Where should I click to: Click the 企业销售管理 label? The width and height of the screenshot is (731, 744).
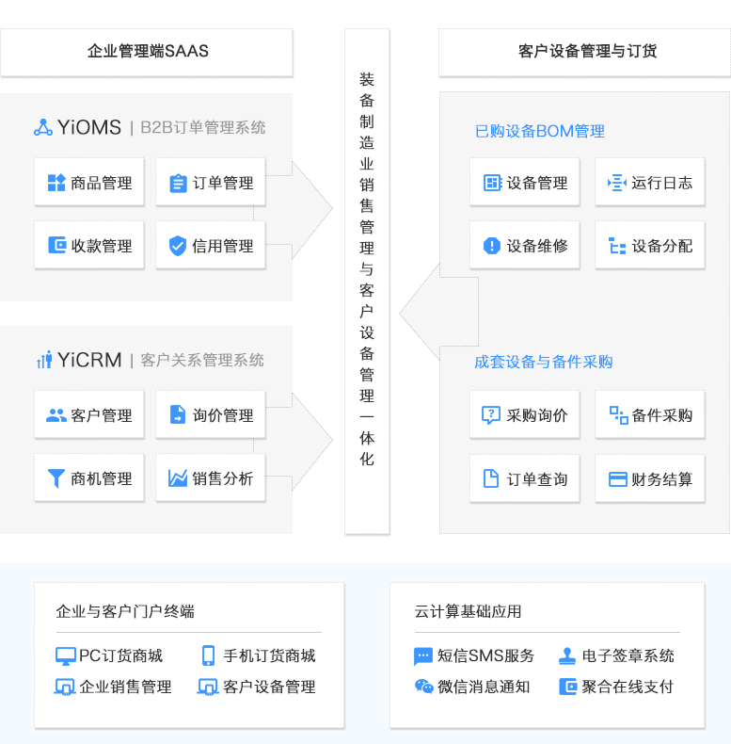(x=125, y=687)
